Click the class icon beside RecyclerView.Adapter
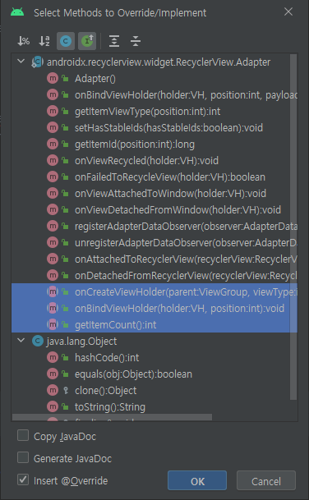Image resolution: width=309 pixels, height=500 pixels. click(38, 62)
